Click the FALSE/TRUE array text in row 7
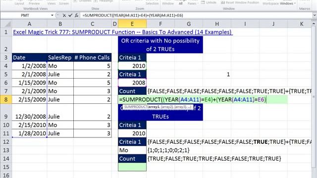Image resolution: width=317 pixels, height=178 pixels. pyautogui.click(x=229, y=91)
